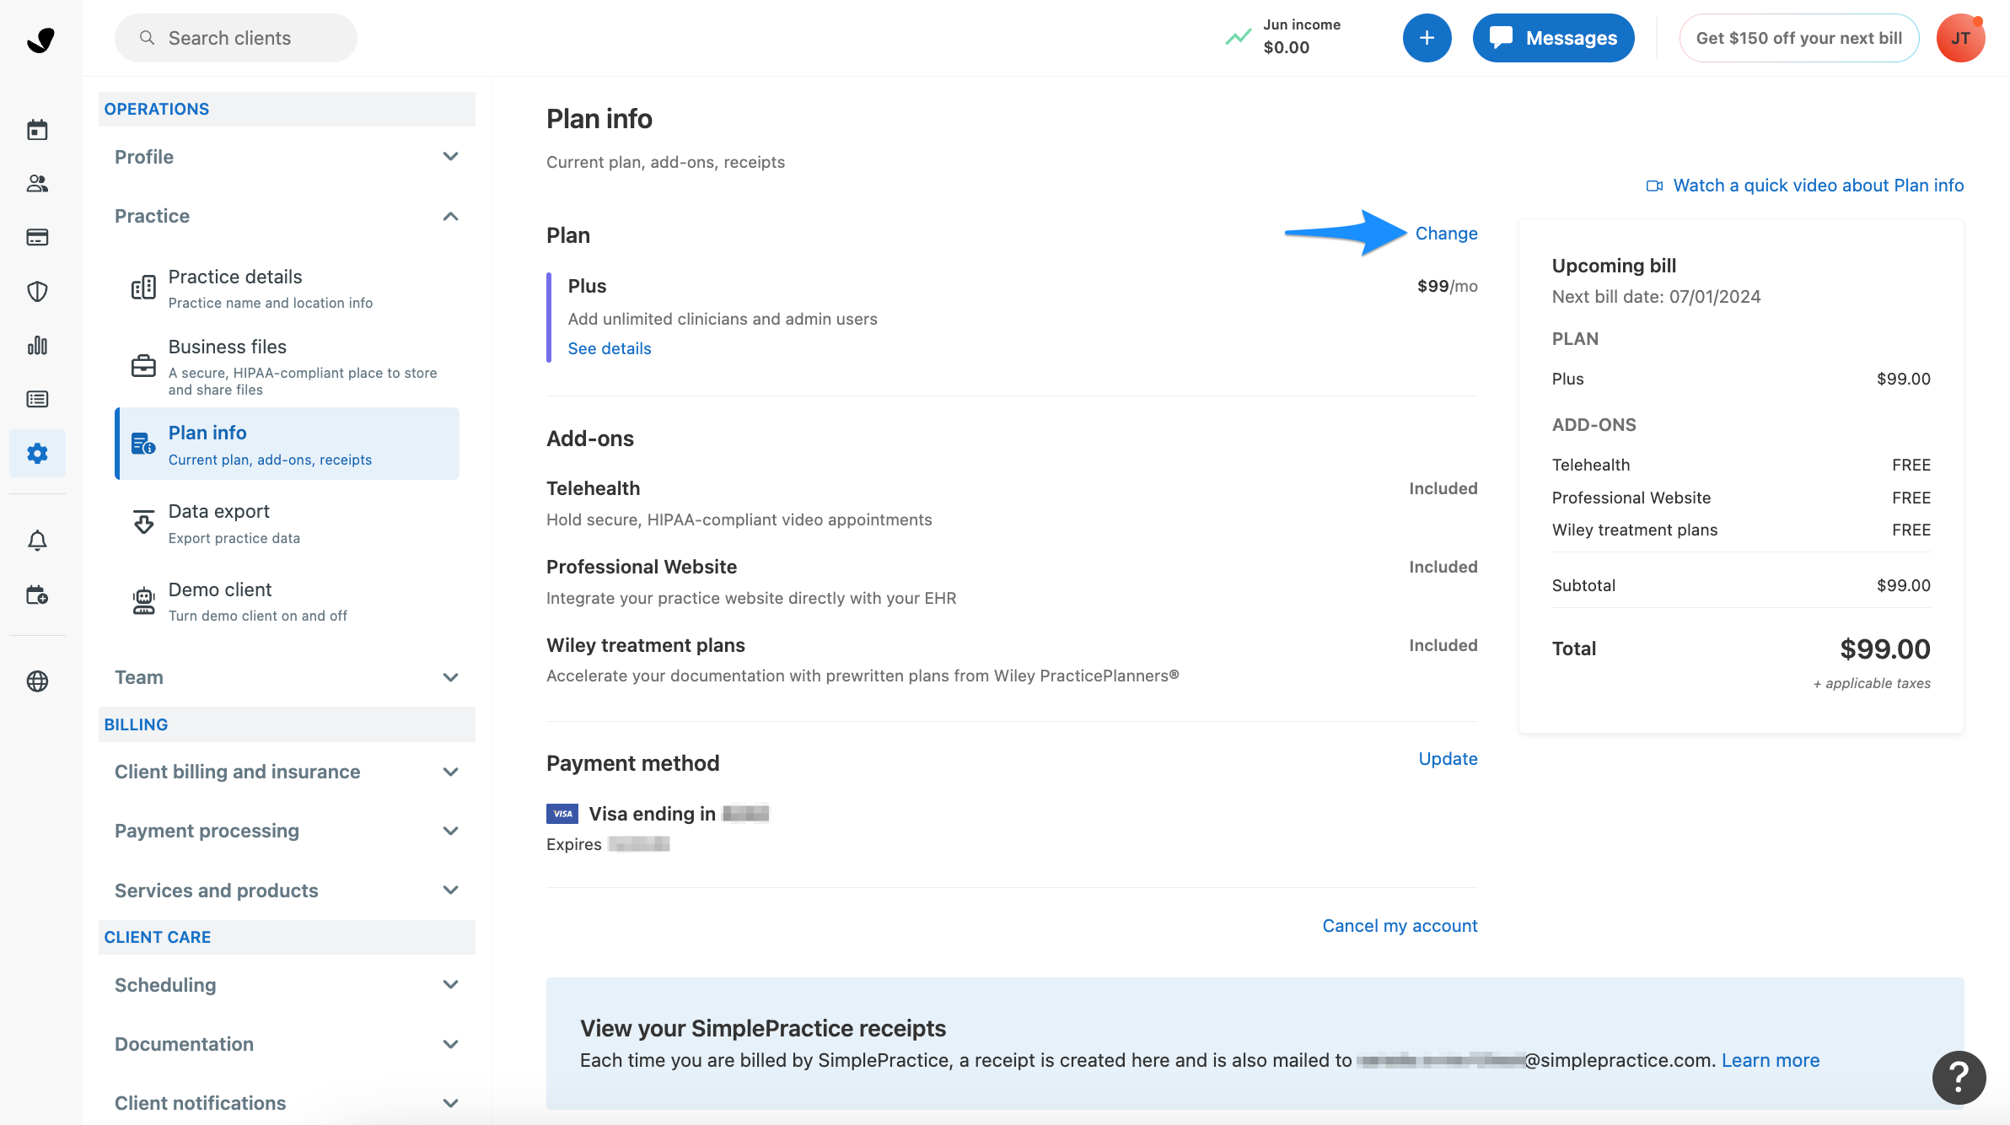This screenshot has width=2010, height=1125.
Task: Open the Demo client settings
Action: (287, 601)
